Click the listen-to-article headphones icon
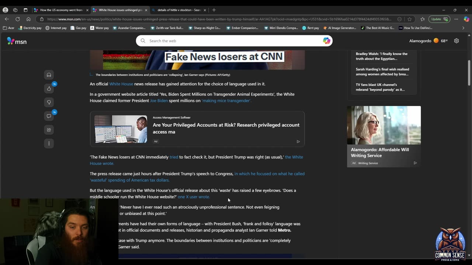This screenshot has height=265, width=472. pos(49,75)
